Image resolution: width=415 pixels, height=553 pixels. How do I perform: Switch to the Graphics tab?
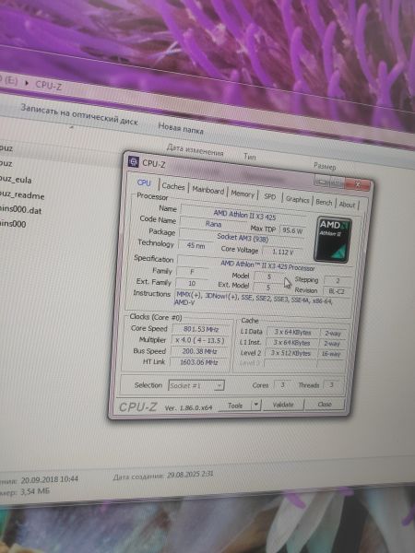[297, 199]
